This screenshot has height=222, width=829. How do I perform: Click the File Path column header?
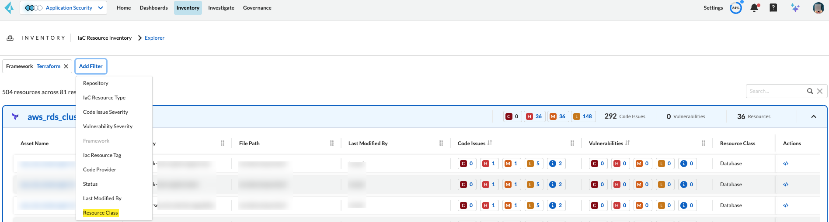[x=249, y=143]
